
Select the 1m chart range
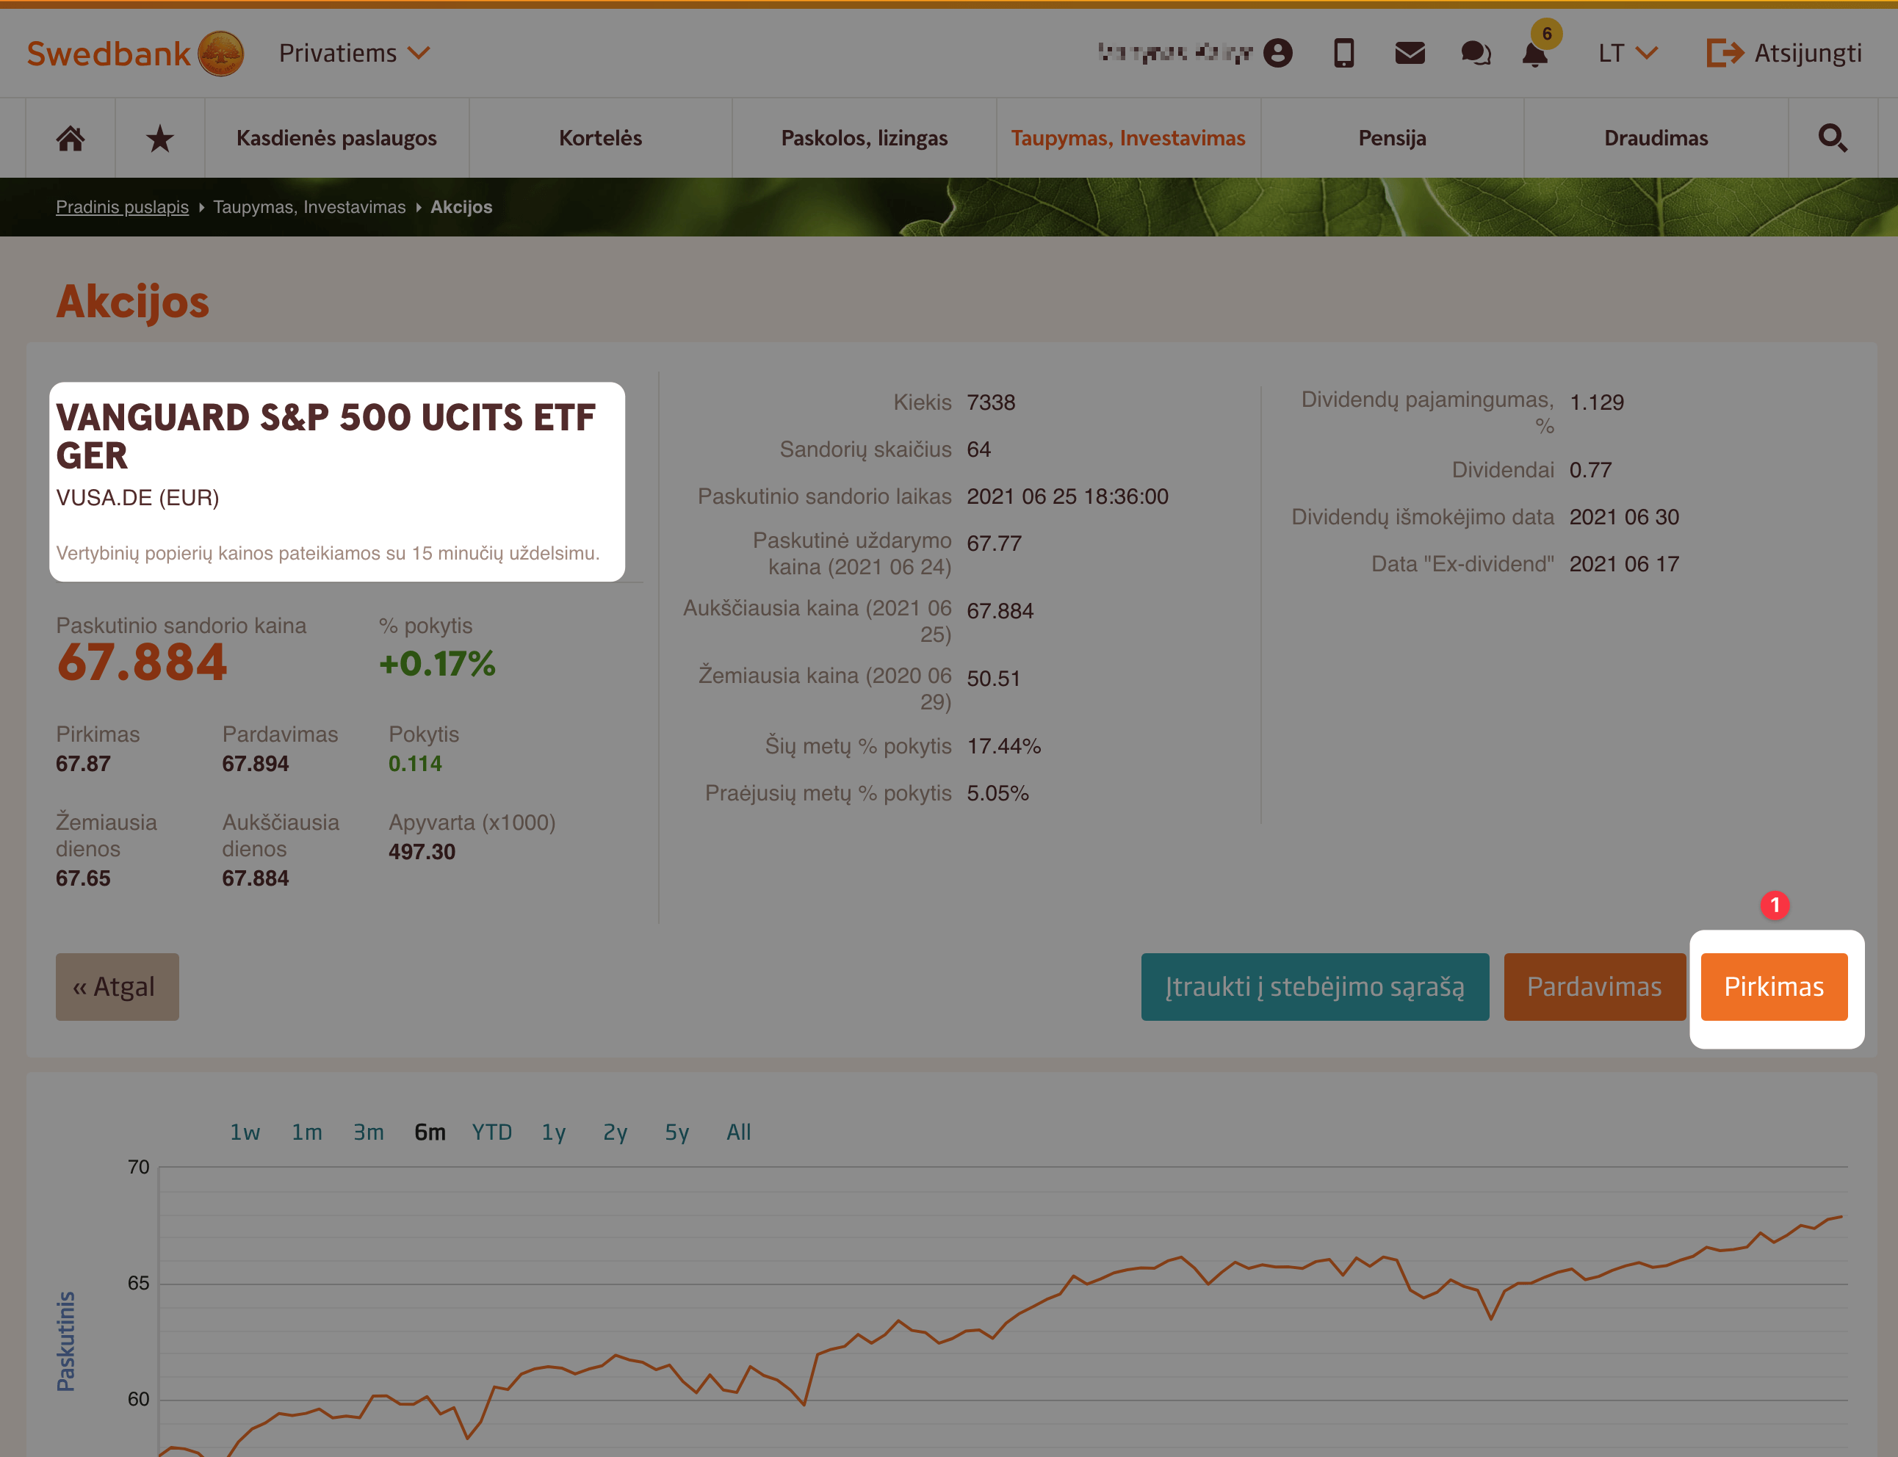click(306, 1132)
